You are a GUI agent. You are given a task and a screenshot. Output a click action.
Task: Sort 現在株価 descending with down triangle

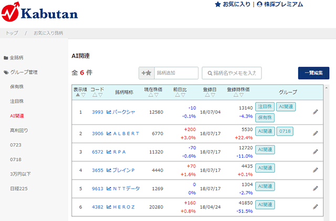156,95
